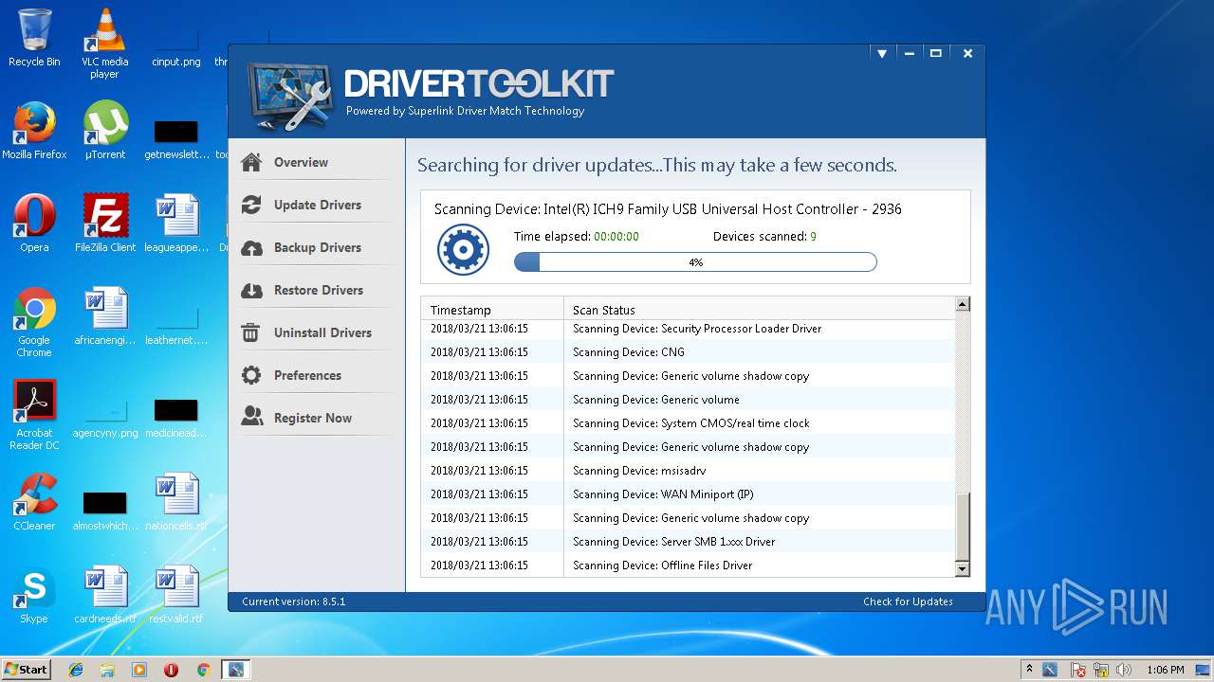
Task: Open Windows Media Player taskbar icon
Action: point(139,670)
